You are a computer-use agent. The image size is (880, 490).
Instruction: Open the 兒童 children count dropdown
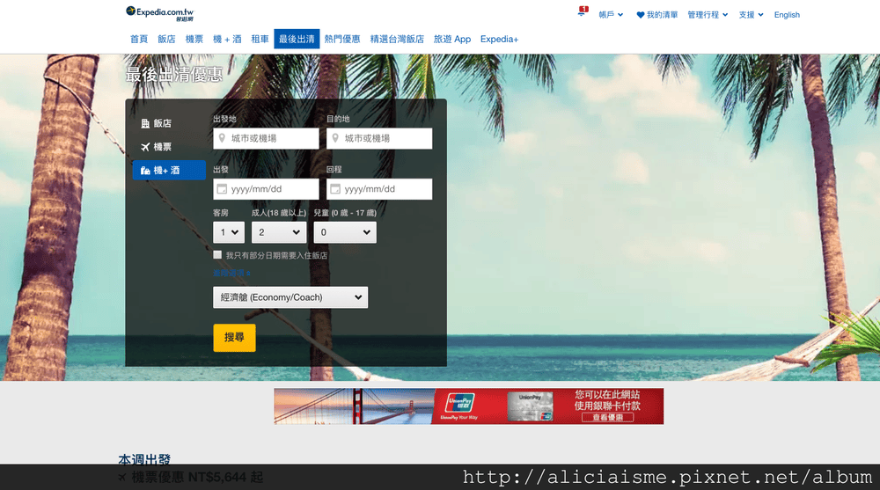(x=345, y=232)
